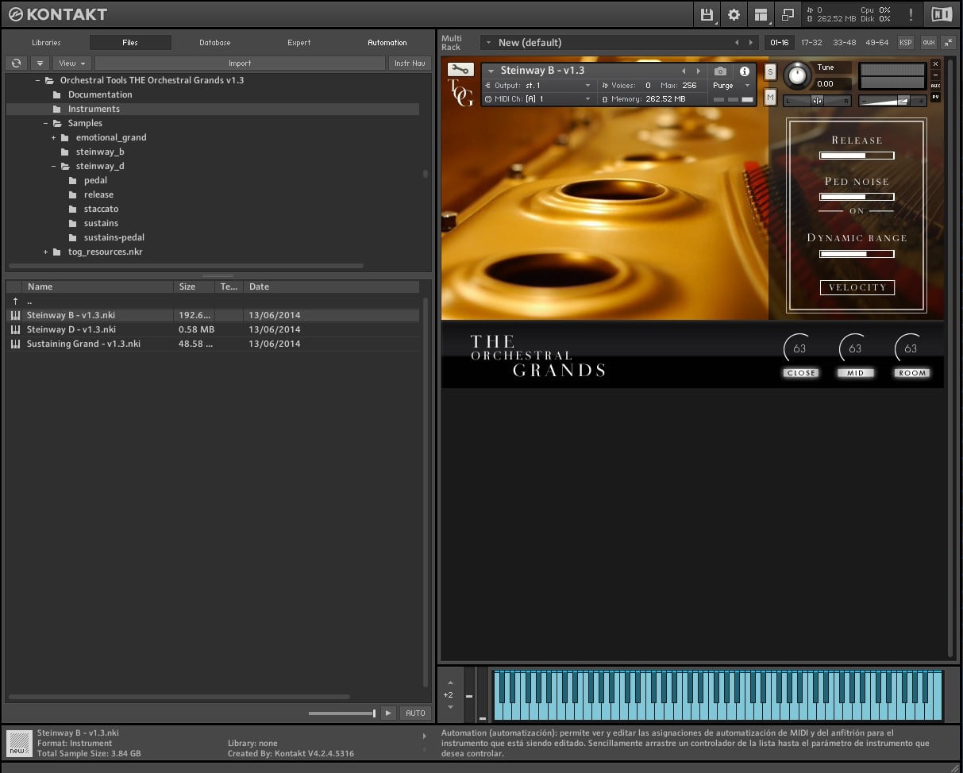
Task: Toggle the AUTO preview button
Action: click(x=415, y=713)
